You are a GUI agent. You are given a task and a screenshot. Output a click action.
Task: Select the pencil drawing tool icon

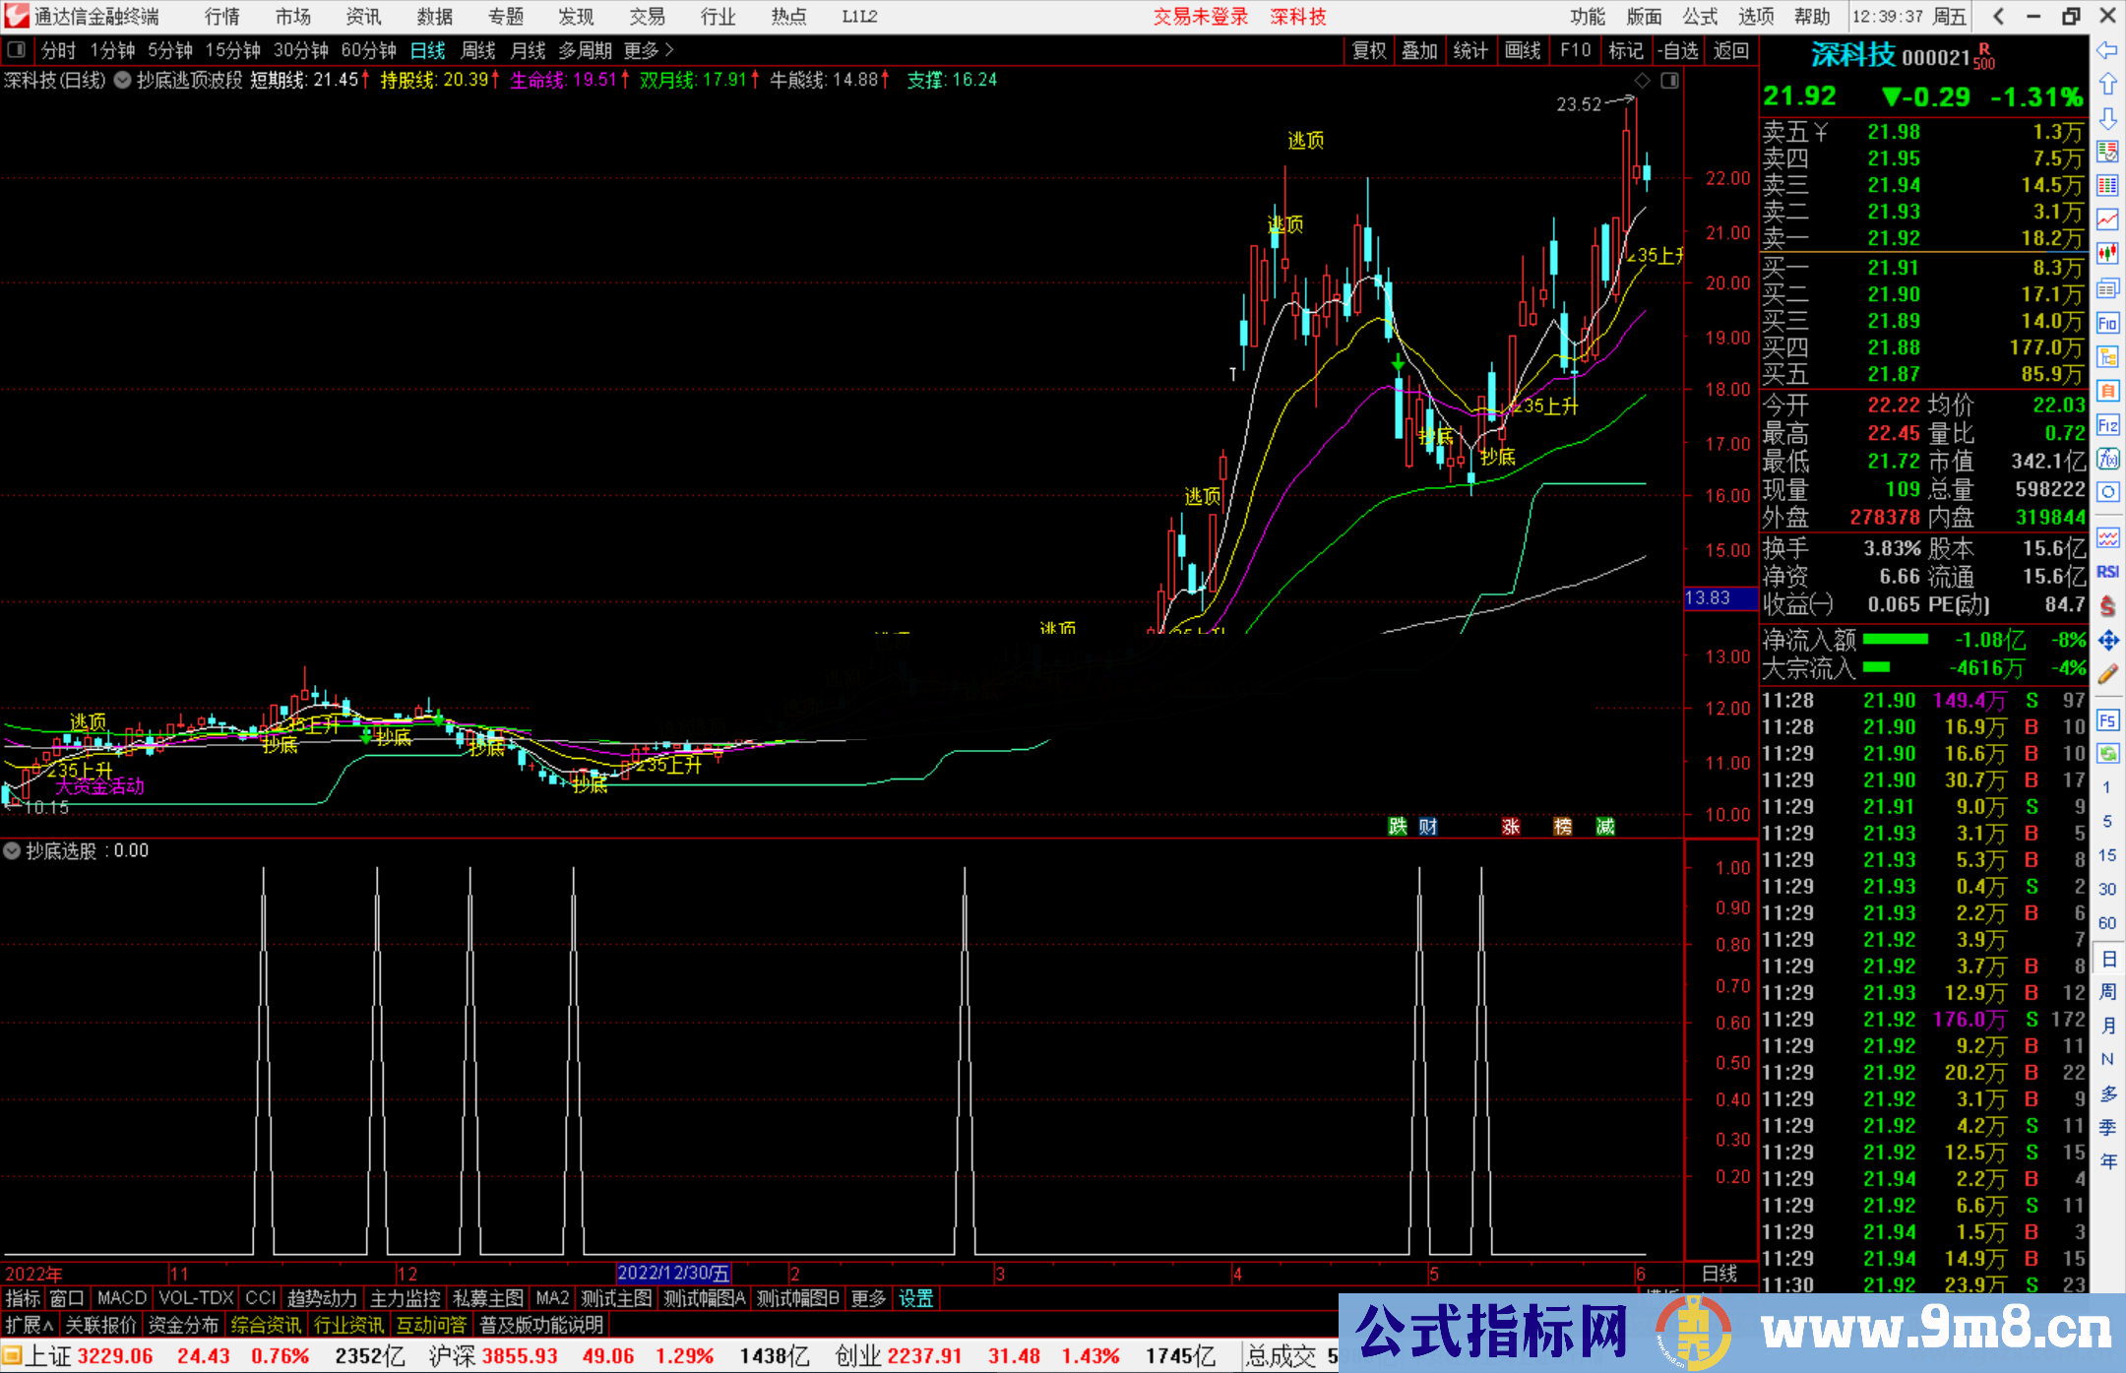(x=2106, y=674)
